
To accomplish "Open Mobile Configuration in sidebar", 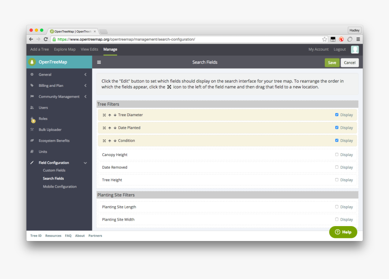I will [x=60, y=186].
